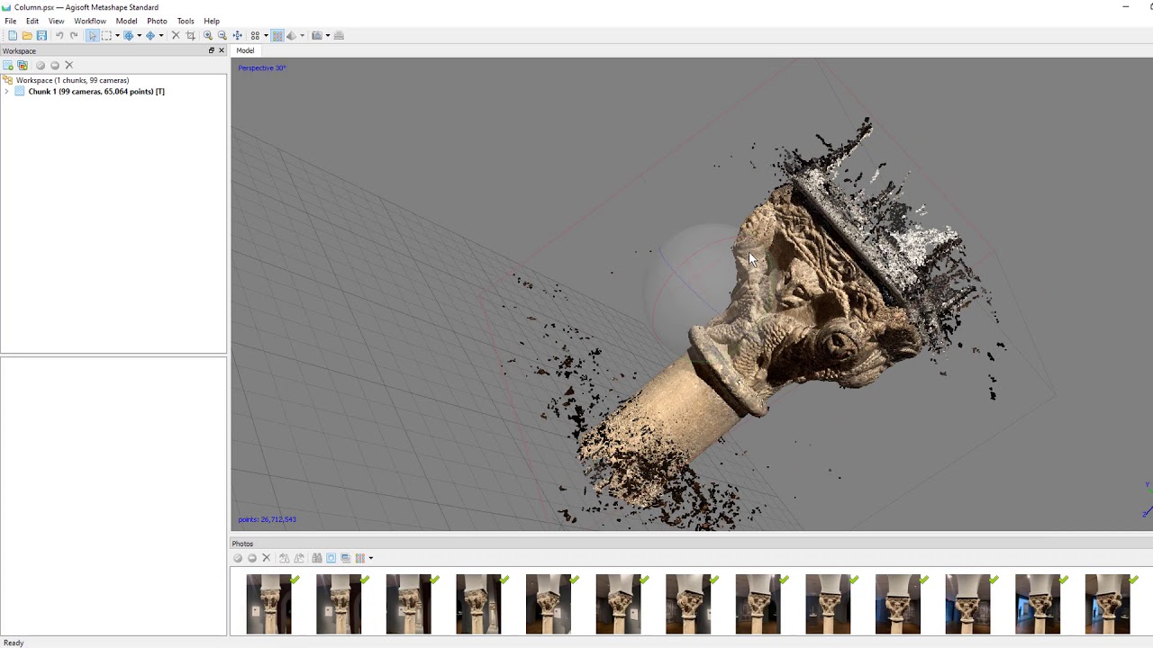The width and height of the screenshot is (1153, 648).
Task: Open the point cloud view dropdown arrow
Action: click(266, 36)
